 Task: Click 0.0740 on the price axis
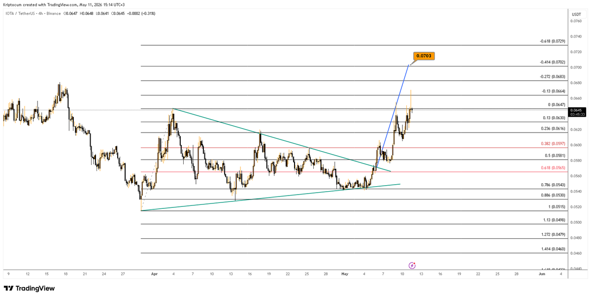(x=576, y=36)
